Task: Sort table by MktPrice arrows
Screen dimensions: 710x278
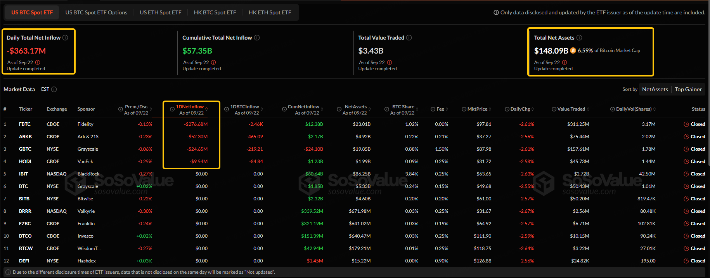Action: click(490, 109)
